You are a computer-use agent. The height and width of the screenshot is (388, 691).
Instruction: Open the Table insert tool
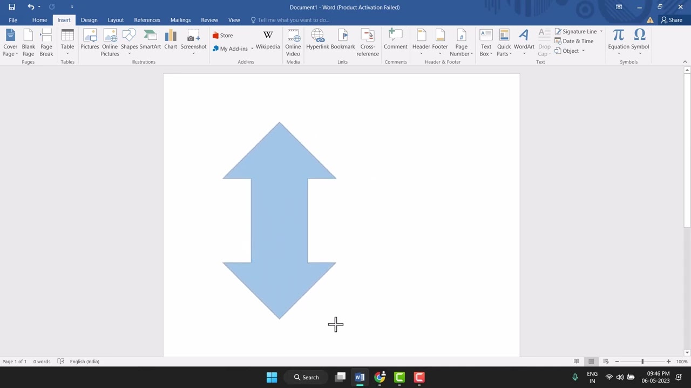(x=67, y=43)
